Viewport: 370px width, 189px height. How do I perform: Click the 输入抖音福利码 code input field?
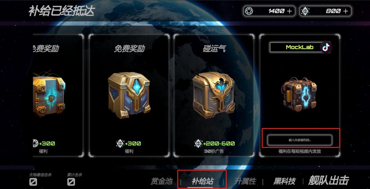[x=300, y=140]
